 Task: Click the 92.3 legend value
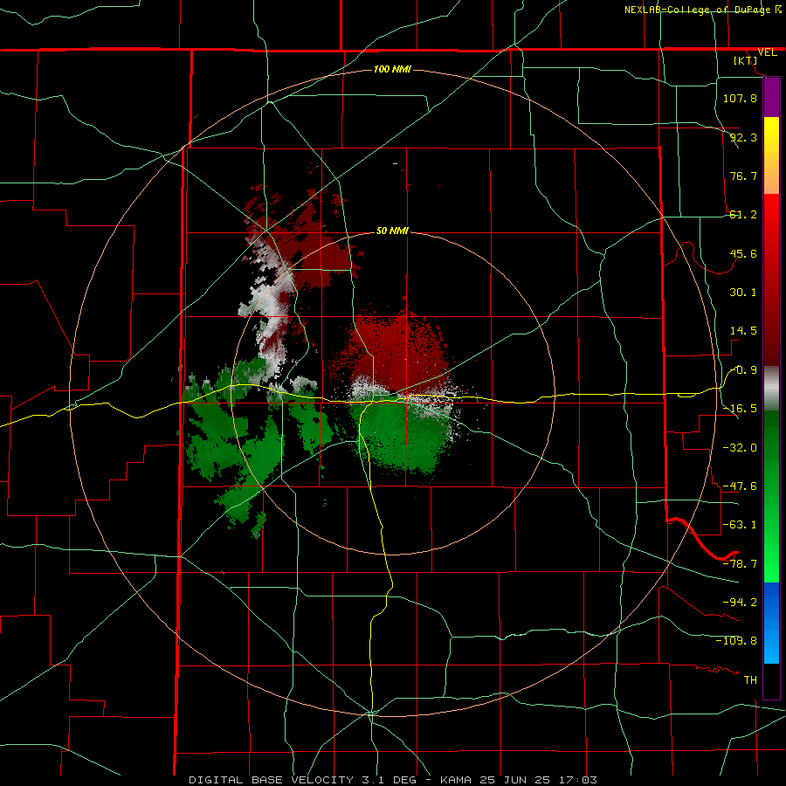click(x=743, y=137)
